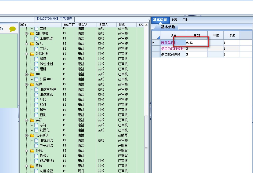Click the AOI1 folder icon
This screenshot has width=253, height=173.
pos(32,74)
